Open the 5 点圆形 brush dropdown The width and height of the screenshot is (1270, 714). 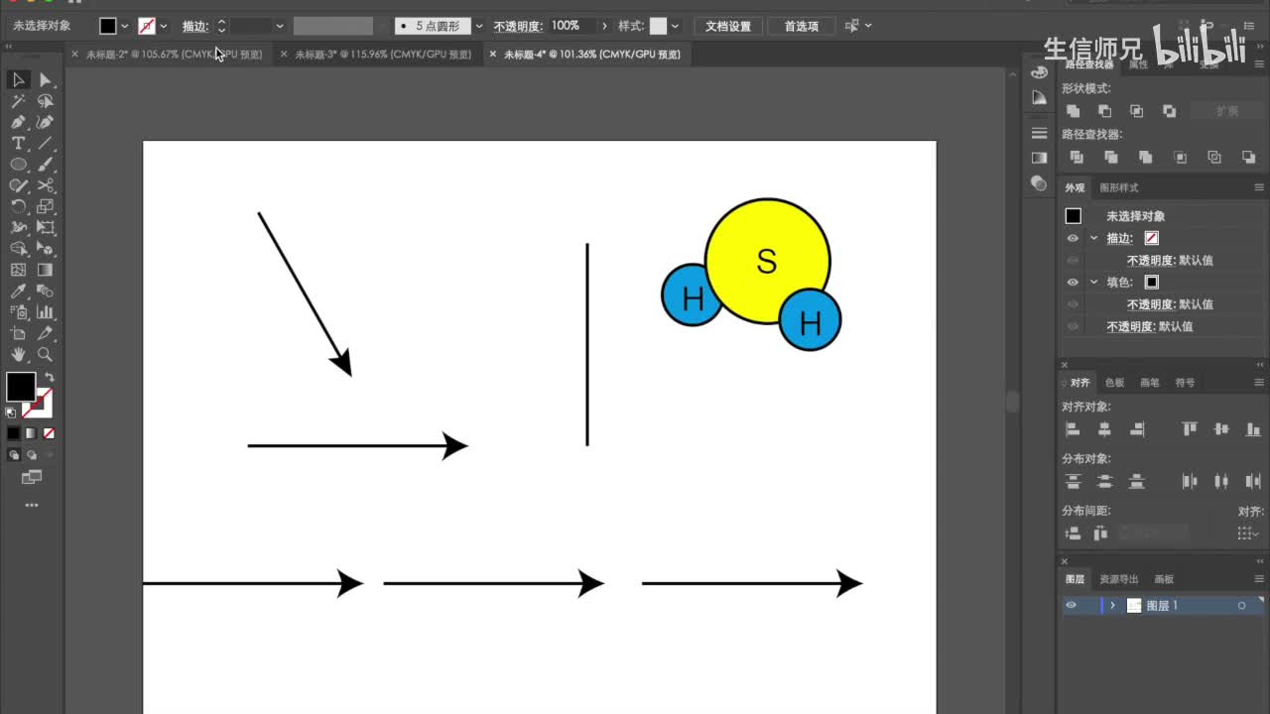(x=479, y=26)
